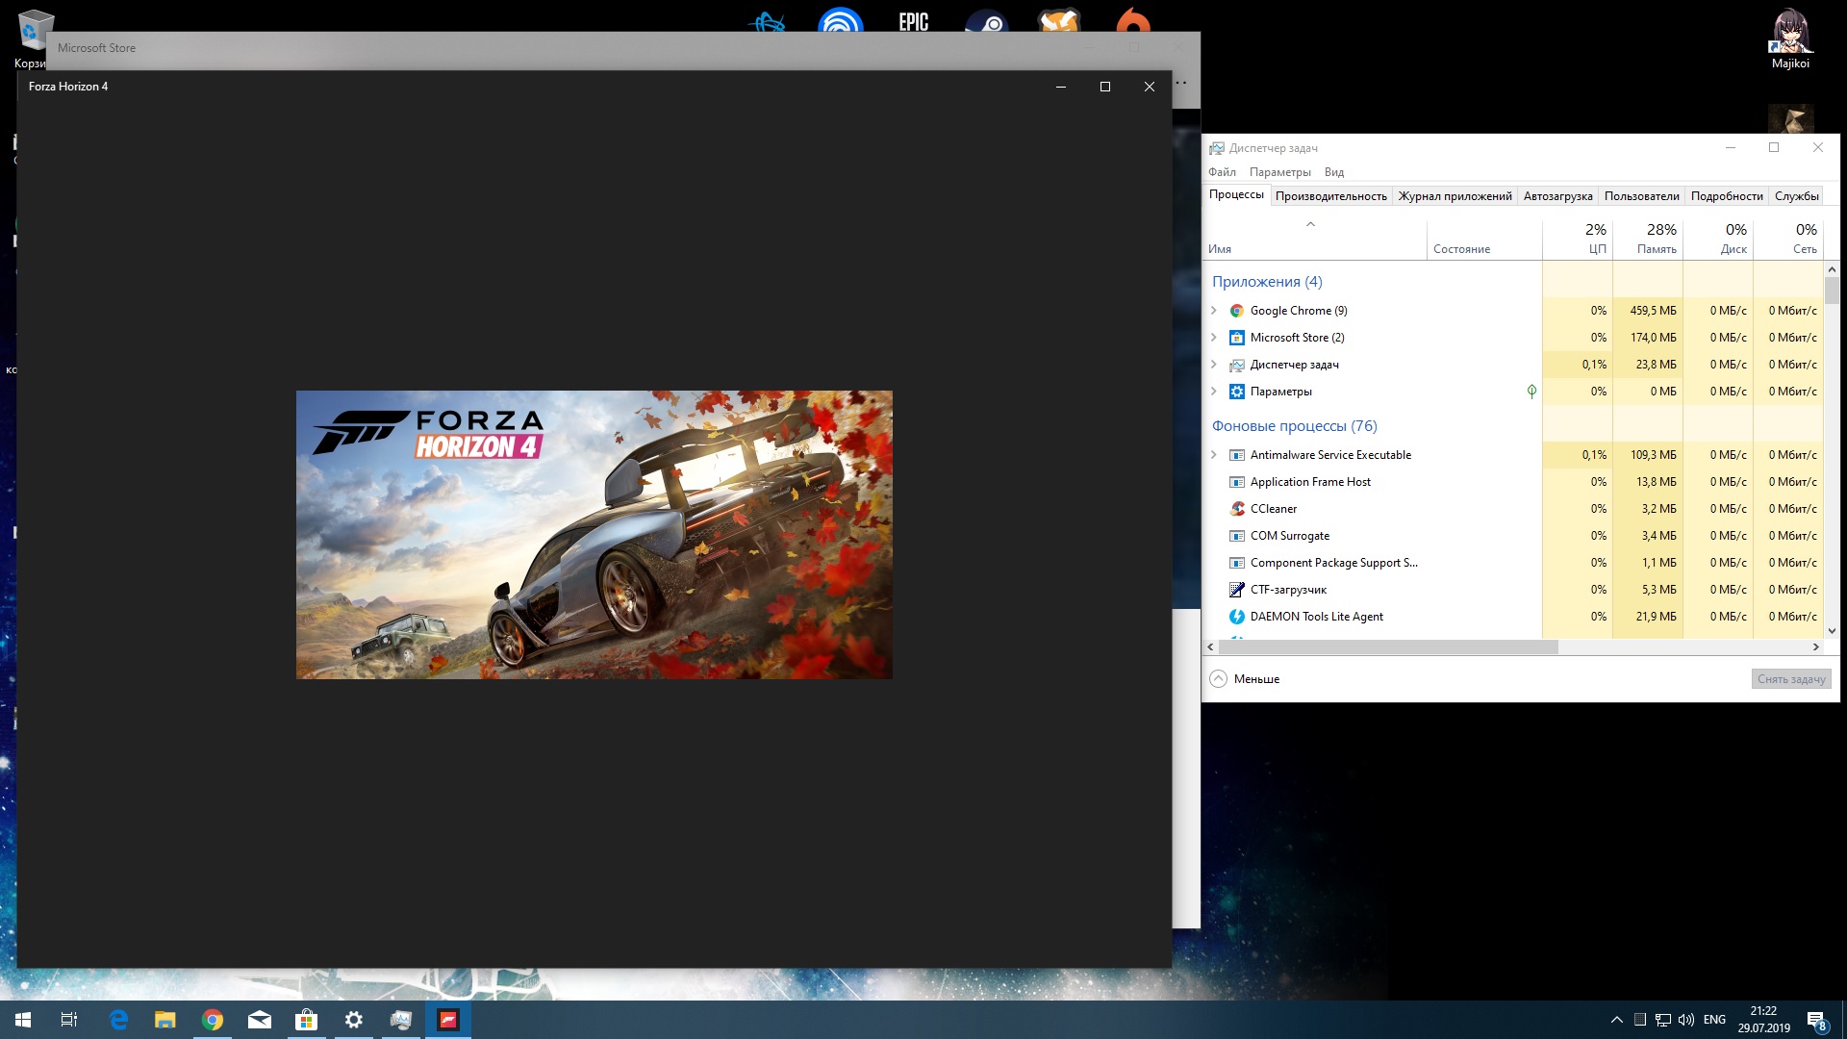Click the DAEMON Tools Lite Agent icon
The image size is (1847, 1039).
pos(1237,617)
